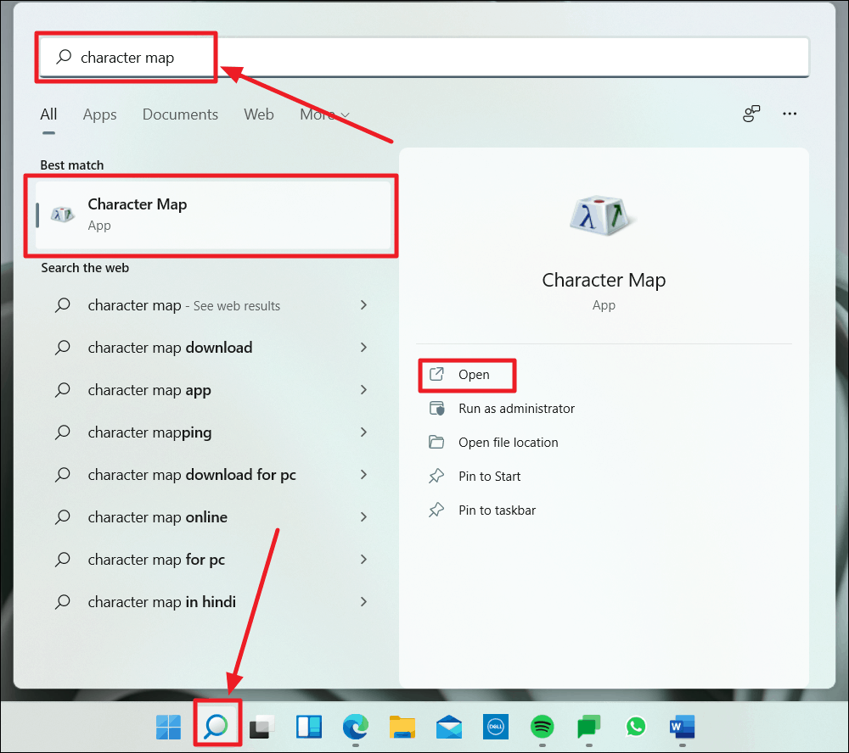
Task: Open Task View from the taskbar
Action: 262,727
